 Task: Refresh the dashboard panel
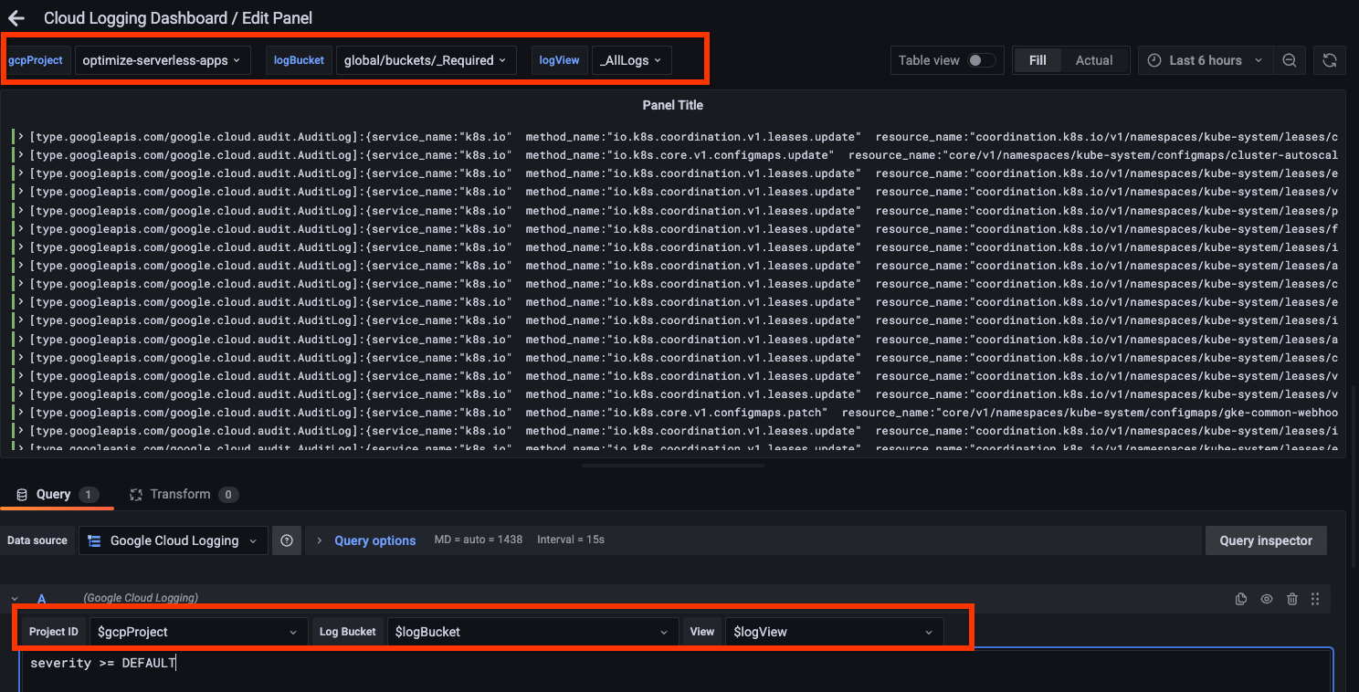[1330, 60]
